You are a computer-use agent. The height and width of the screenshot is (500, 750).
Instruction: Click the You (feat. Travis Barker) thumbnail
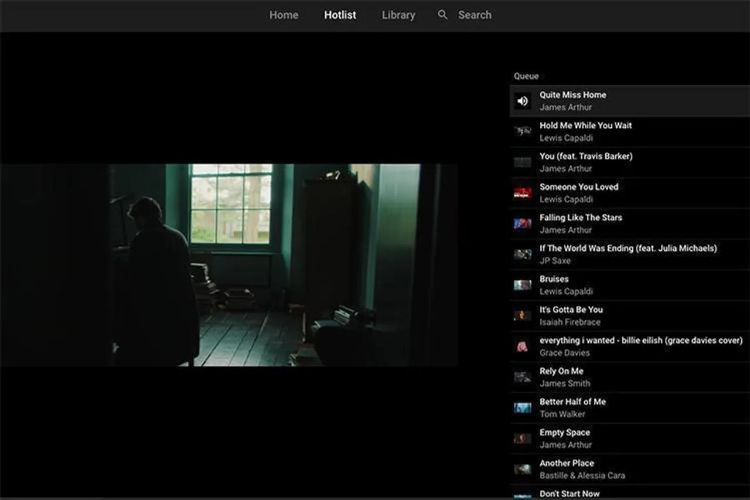click(x=523, y=162)
